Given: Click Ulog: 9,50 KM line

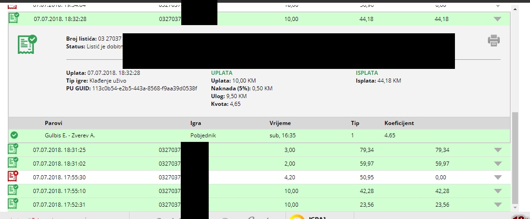Looking at the screenshot, I should [x=229, y=96].
